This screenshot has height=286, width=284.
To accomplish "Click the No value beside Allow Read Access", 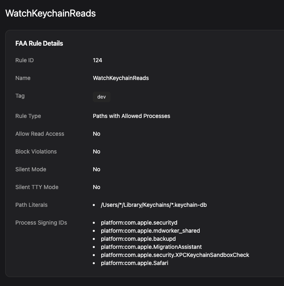I will [x=96, y=134].
